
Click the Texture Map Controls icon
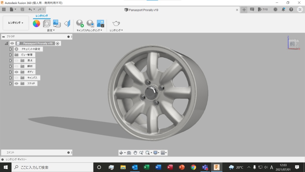point(67,24)
